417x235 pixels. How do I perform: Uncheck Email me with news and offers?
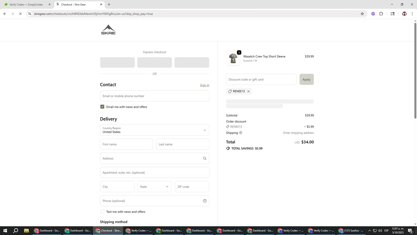coord(102,107)
